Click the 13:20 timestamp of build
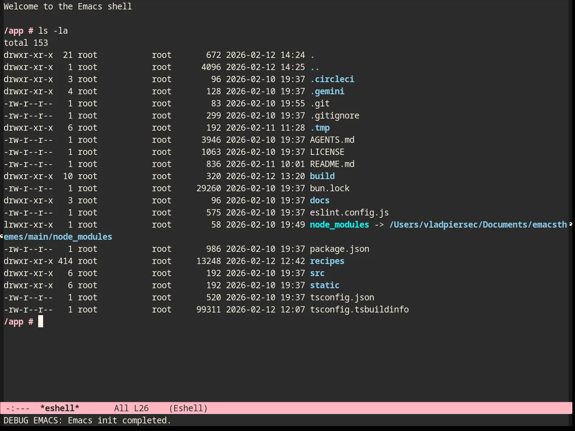This screenshot has height=431, width=575. point(292,176)
